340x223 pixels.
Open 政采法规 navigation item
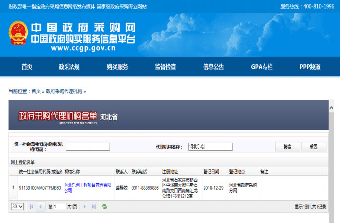69,67
